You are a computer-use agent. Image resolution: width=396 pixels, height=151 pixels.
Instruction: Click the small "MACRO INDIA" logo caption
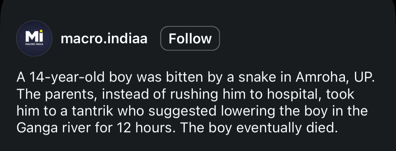coord(34,45)
